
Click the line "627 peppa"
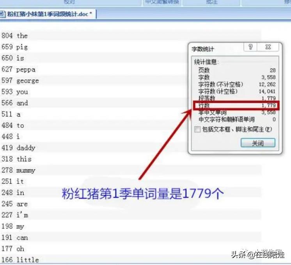click(x=18, y=69)
